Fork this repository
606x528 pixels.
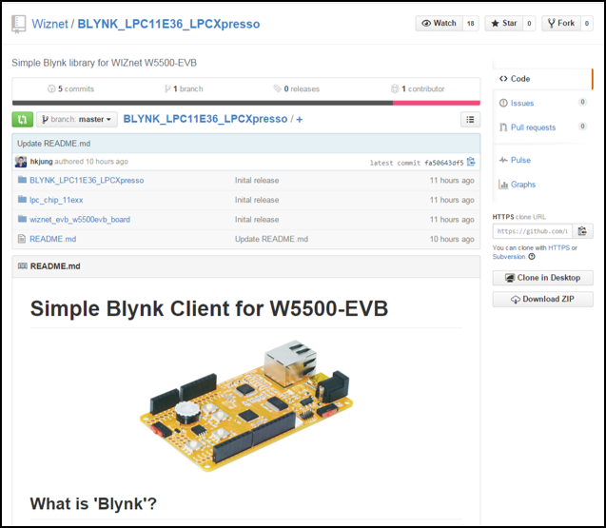click(x=561, y=23)
